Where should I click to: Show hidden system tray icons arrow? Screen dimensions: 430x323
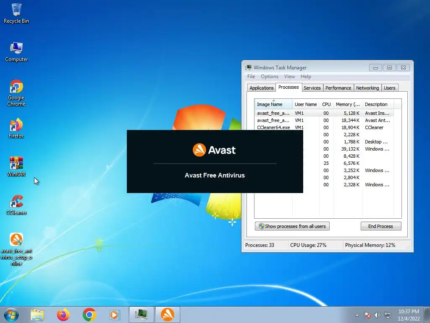(x=357, y=315)
